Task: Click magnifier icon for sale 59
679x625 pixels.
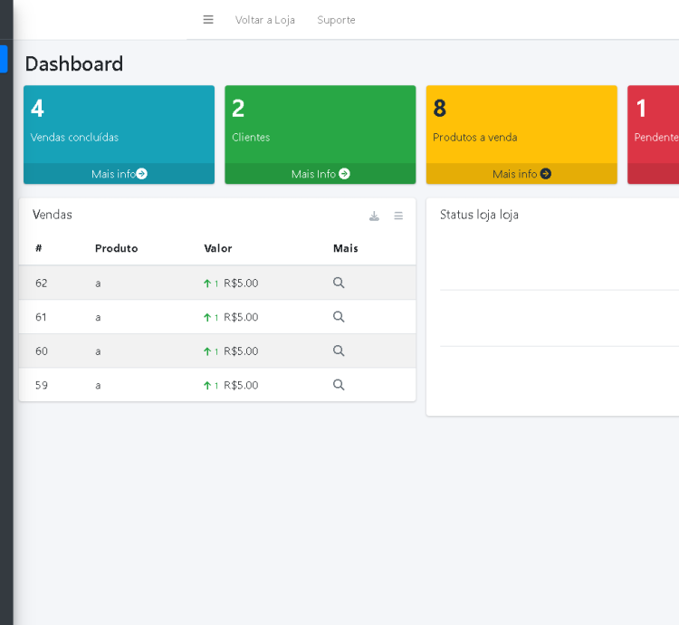Action: 339,385
